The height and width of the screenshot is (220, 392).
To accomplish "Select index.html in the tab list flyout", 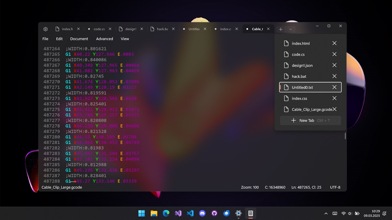I will click(x=310, y=43).
